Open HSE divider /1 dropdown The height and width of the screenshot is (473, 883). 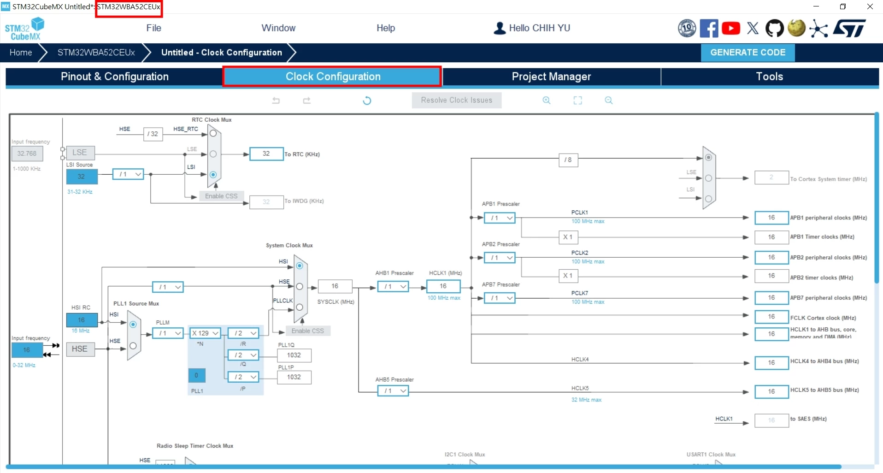168,287
